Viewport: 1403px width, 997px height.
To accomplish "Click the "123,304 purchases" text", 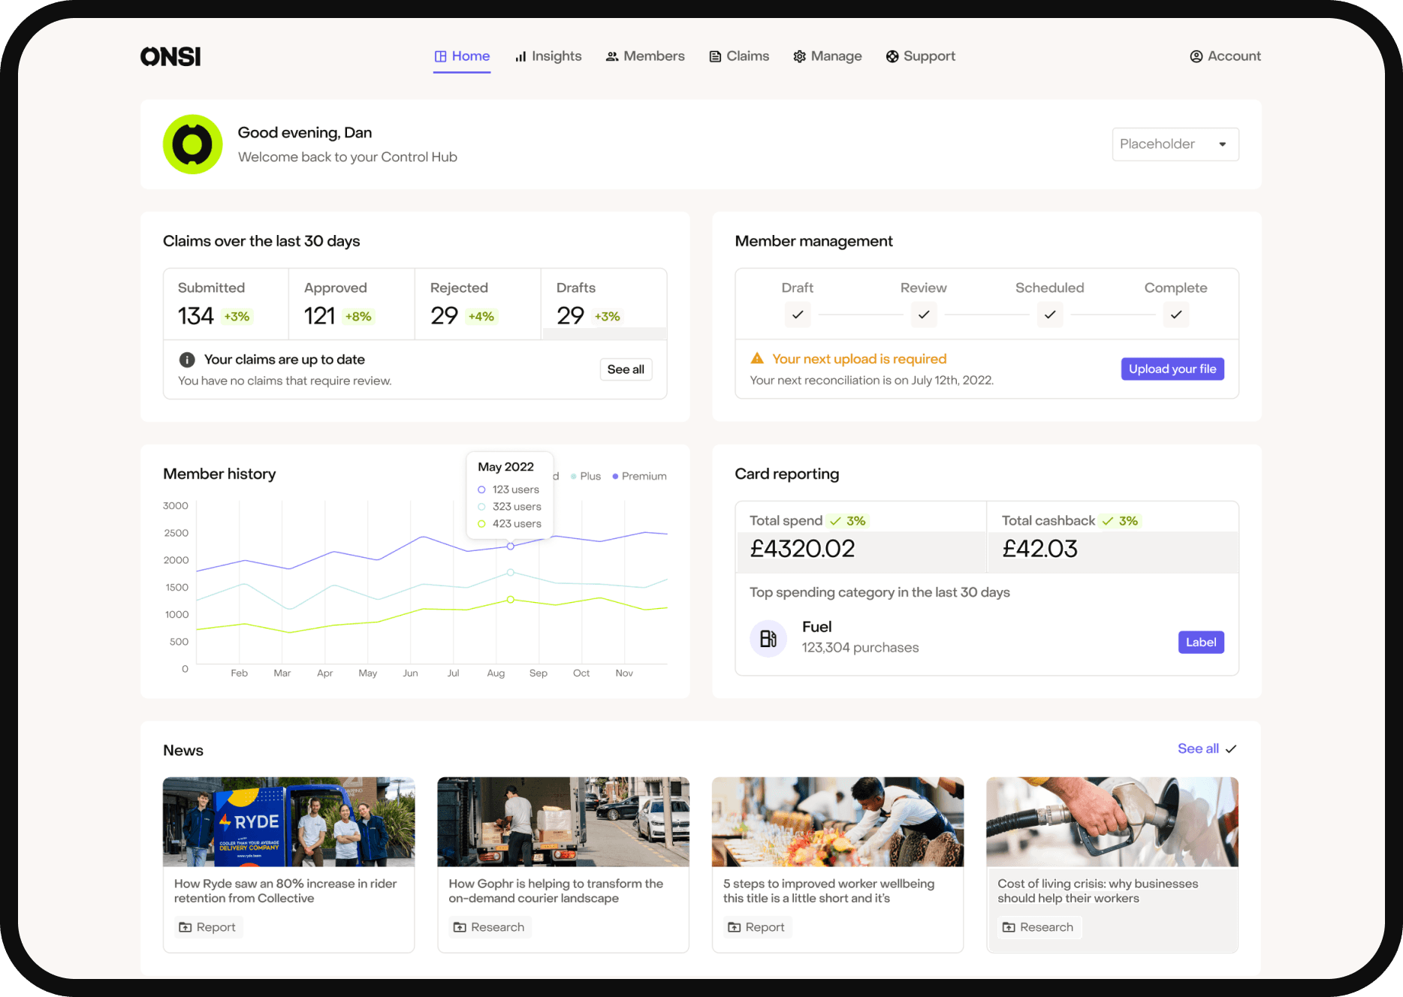I will click(860, 647).
